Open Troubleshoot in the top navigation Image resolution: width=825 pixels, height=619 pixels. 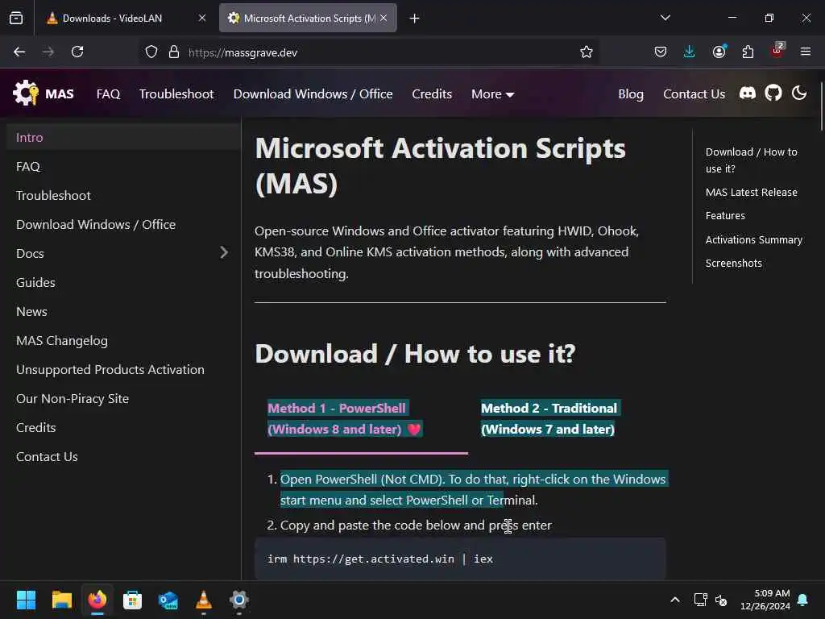point(176,94)
